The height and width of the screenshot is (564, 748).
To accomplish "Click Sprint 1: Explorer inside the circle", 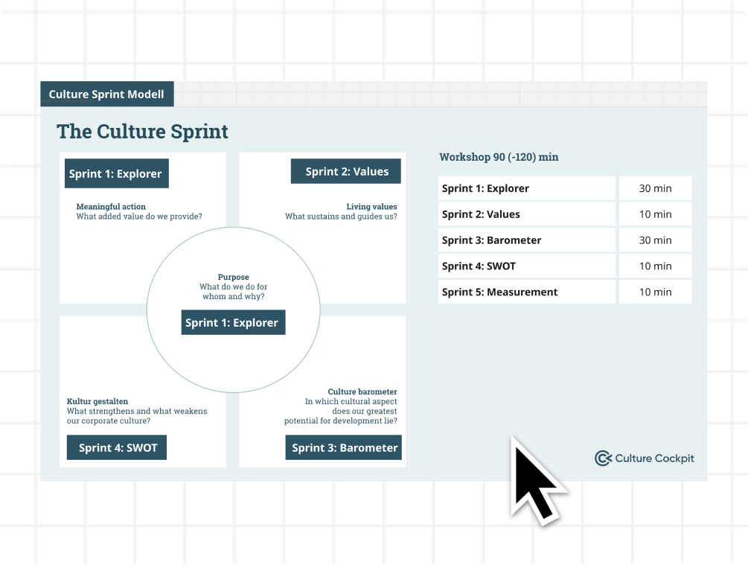I will pyautogui.click(x=232, y=322).
